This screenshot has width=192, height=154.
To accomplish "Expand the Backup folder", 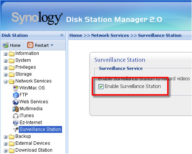I will 5,137.
